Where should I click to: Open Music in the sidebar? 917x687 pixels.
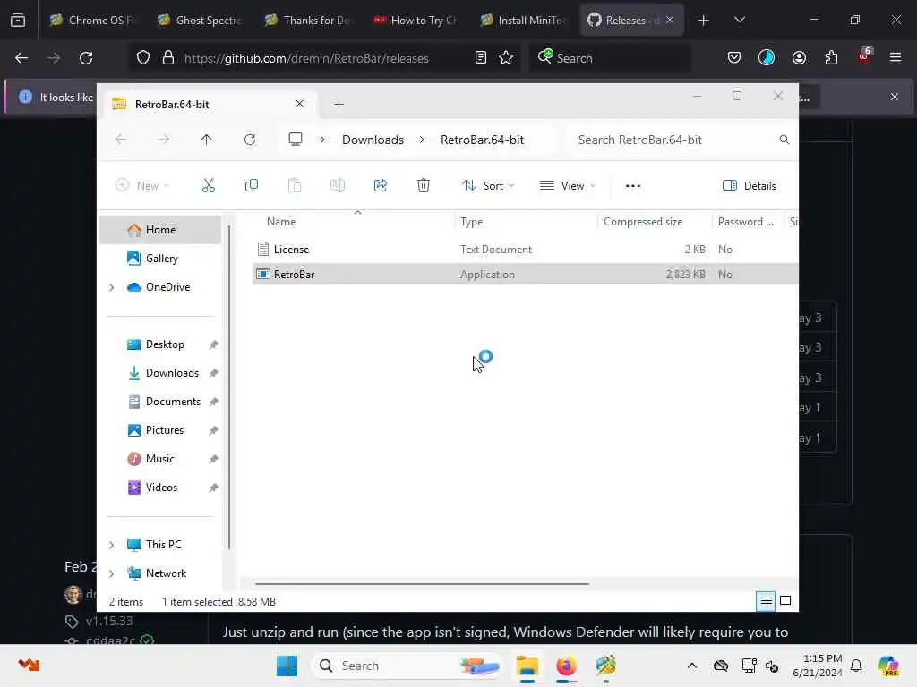(x=159, y=459)
